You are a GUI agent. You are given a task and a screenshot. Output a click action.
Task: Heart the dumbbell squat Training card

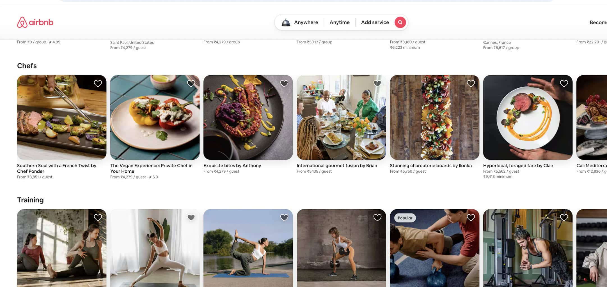pos(377,217)
